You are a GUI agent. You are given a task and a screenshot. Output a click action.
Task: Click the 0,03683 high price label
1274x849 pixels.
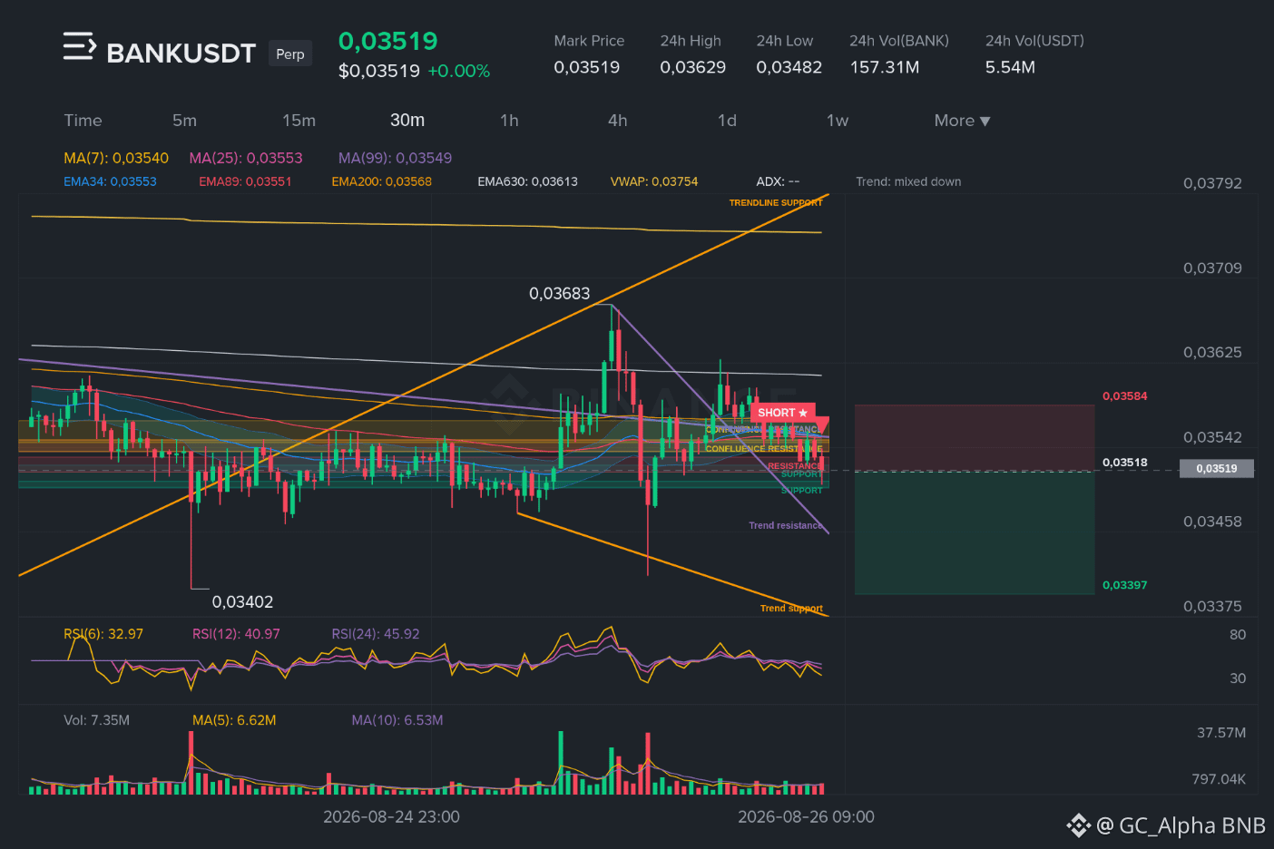(x=559, y=293)
